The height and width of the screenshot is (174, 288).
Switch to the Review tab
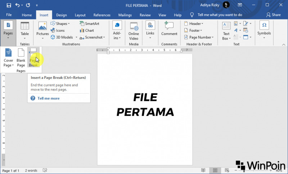click(145, 15)
